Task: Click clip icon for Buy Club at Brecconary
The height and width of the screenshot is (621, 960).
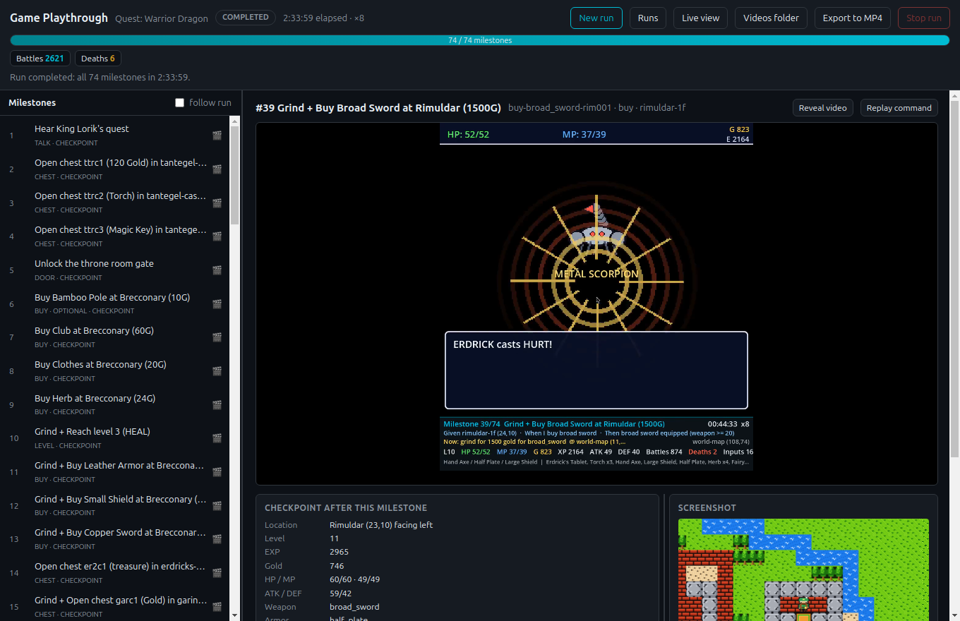Action: click(217, 337)
